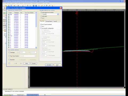Close the Batch Cross Section Calculation dialog

click(x=61, y=8)
